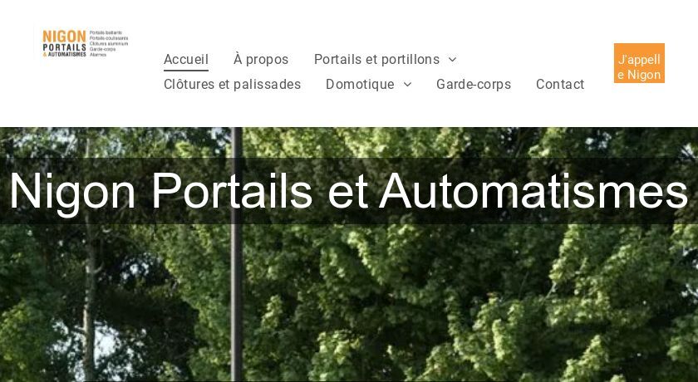The height and width of the screenshot is (382, 698).
Task: Go to the À propos page
Action: click(x=261, y=60)
